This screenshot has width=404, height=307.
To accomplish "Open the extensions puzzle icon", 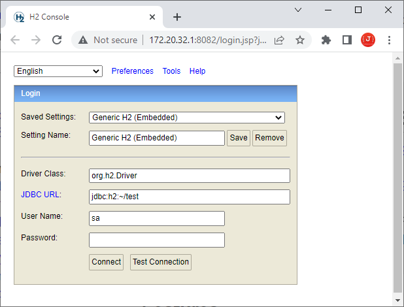I will tap(326, 40).
